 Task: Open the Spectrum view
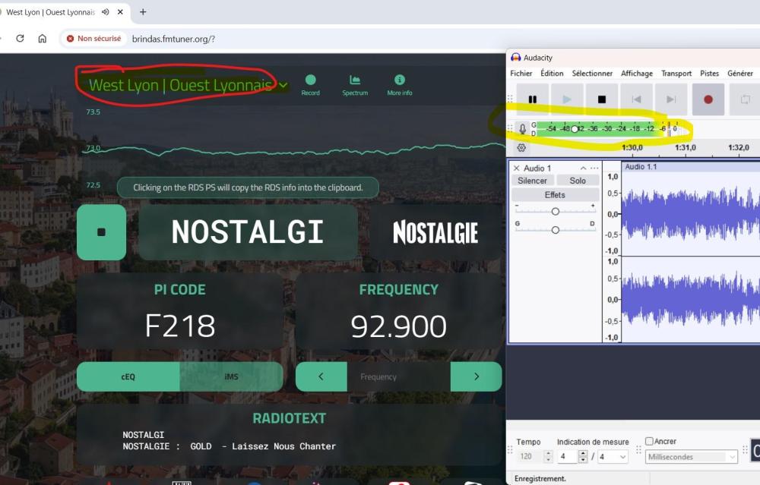(355, 85)
